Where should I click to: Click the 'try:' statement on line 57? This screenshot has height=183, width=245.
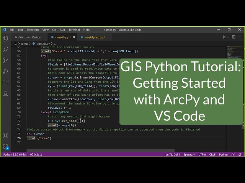pyautogui.click(x=44, y=56)
